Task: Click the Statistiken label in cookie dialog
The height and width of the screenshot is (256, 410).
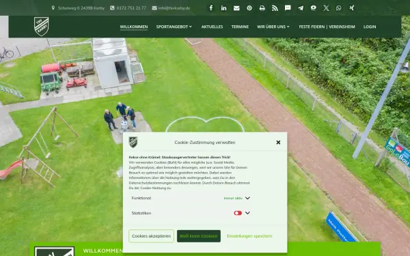Action: (141, 213)
